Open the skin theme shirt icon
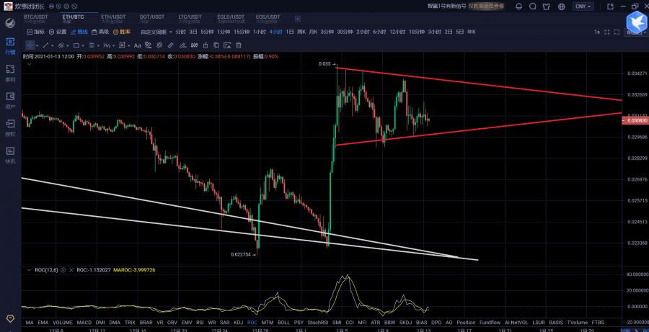The height and width of the screenshot is (332, 649). [x=547, y=6]
